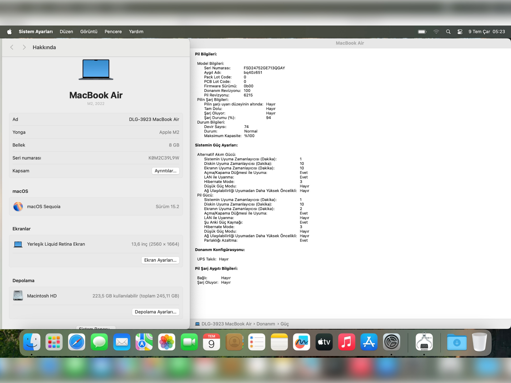
Task: Open the Downloads folder in Dock
Action: (x=457, y=342)
